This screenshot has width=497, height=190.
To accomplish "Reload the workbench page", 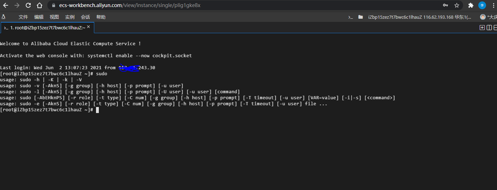I will pos(28,5).
